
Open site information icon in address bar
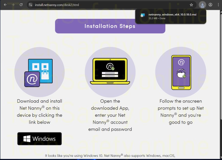[30, 5]
